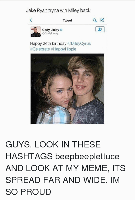Tap the #HappyHippie hashtag
Image resolution: width=135 pixels, height=200 pixels.
(63, 49)
